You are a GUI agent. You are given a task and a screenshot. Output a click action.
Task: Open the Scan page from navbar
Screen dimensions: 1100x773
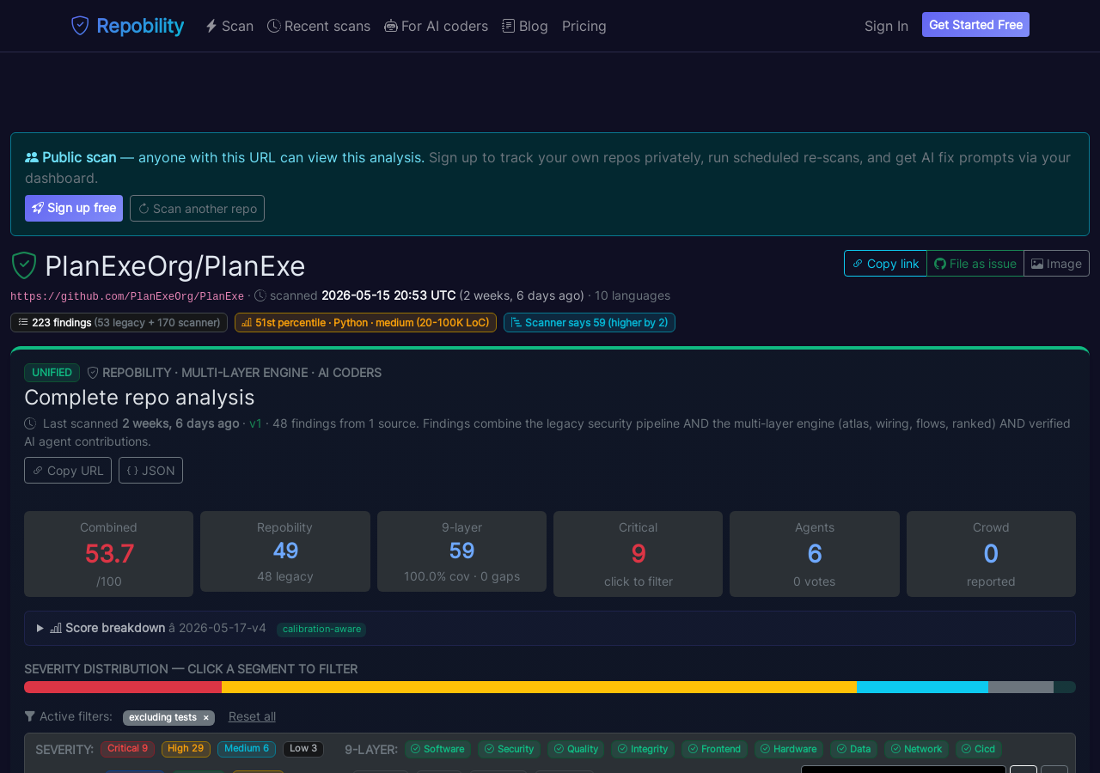tap(229, 26)
